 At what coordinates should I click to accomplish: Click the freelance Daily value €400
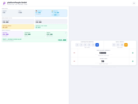(20, 13)
